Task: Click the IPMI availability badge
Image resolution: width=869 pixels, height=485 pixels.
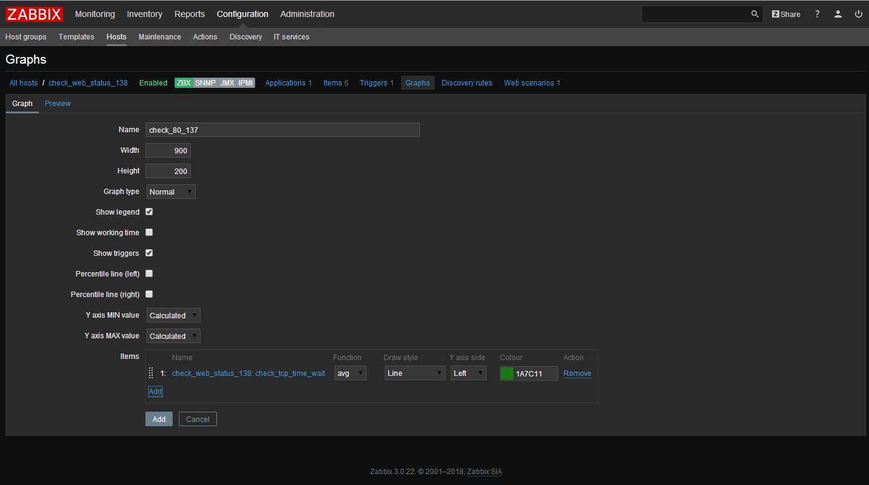Action: 246,83
